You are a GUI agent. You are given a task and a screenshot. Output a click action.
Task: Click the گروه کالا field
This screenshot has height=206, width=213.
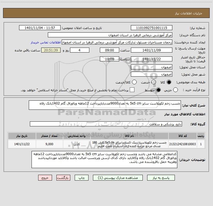[106, 124]
